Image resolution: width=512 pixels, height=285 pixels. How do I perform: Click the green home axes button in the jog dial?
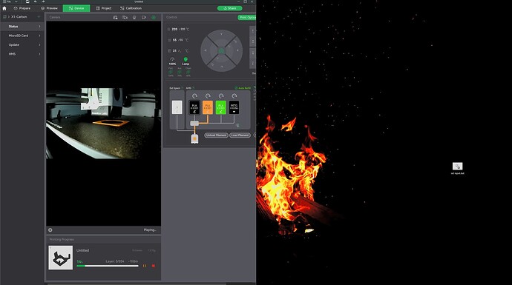221,51
